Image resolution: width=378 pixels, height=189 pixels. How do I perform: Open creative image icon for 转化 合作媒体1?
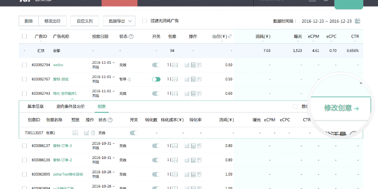pos(175,93)
